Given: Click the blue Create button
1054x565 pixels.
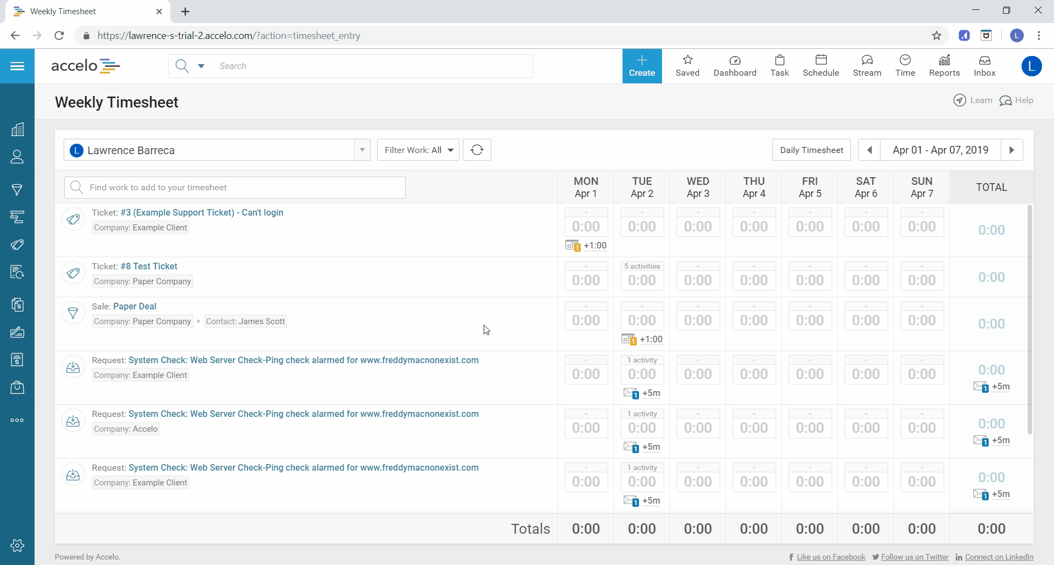Looking at the screenshot, I should (x=642, y=66).
